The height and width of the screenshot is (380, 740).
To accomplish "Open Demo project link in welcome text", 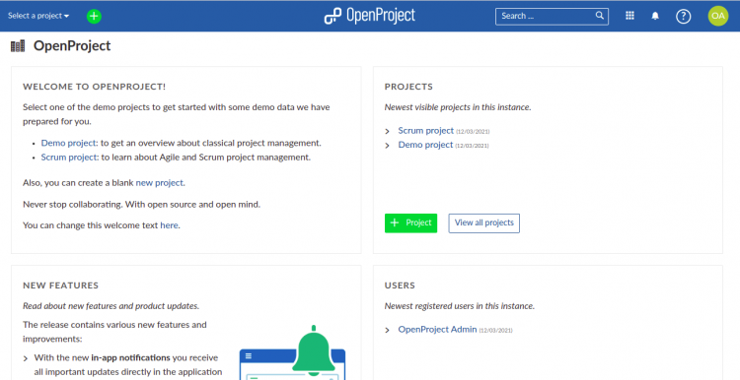I will (x=69, y=143).
